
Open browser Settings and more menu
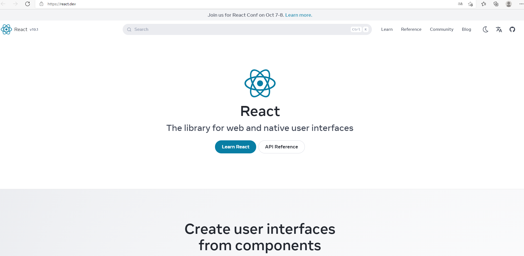521,4
